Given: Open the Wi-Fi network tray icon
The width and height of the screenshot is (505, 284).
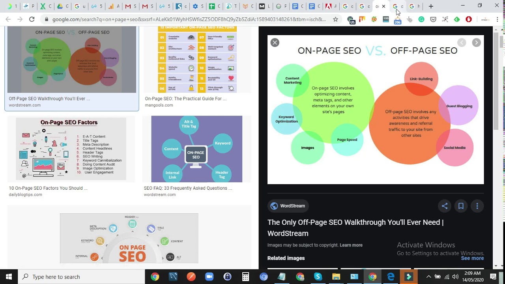Looking at the screenshot, I should [x=447, y=277].
